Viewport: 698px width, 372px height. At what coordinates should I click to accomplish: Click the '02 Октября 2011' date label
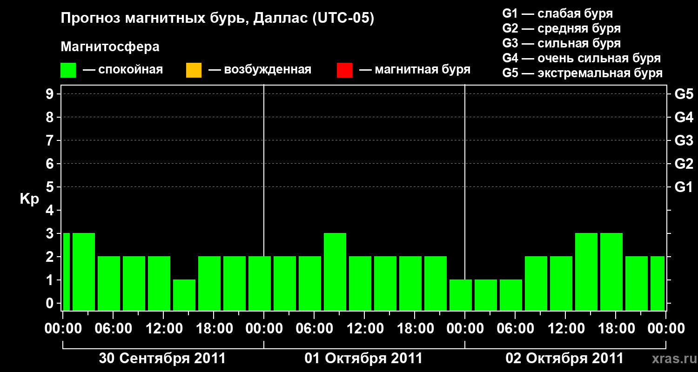point(564,359)
